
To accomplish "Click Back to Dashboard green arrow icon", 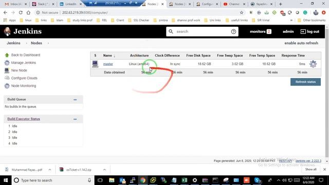I will pyautogui.click(x=7, y=55).
